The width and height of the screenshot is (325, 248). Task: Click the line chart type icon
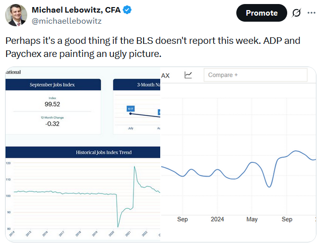pos(188,75)
